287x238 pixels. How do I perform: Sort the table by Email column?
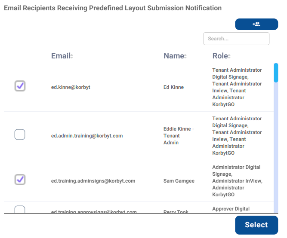pyautogui.click(x=72, y=56)
